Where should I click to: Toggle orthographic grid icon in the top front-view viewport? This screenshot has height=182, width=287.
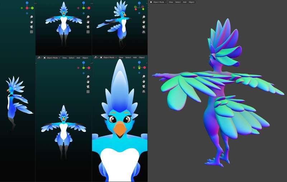coord(88,32)
